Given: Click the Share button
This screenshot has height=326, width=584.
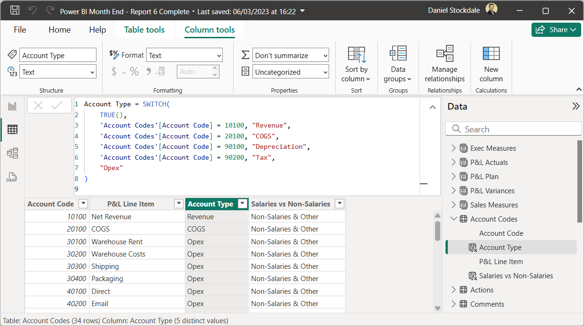Looking at the screenshot, I should pyautogui.click(x=556, y=30).
